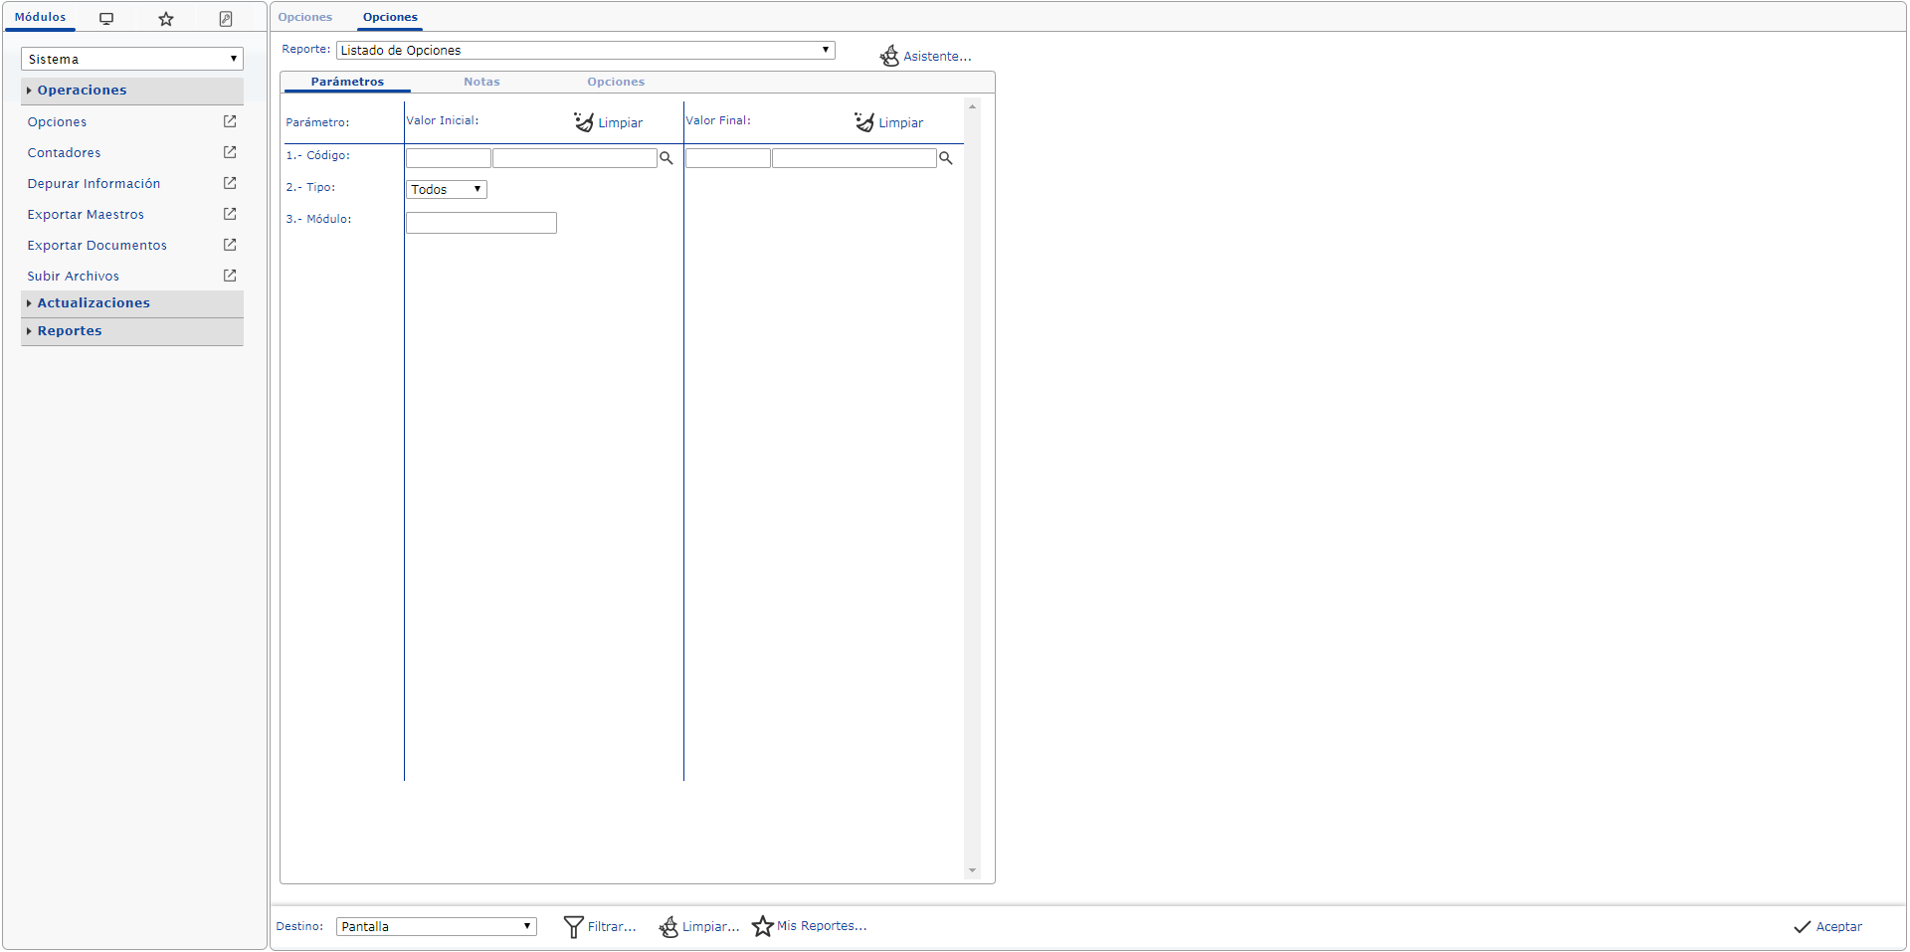Open the Opciones sidebar link

pos(58,121)
